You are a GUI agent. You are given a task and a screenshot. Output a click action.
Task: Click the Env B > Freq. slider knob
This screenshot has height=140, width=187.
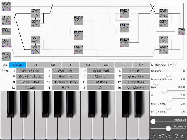tap(153, 115)
